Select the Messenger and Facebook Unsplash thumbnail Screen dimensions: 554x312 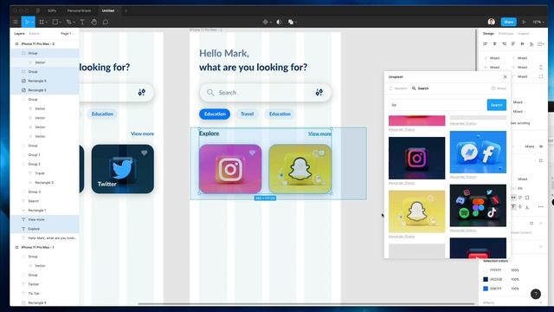click(478, 153)
